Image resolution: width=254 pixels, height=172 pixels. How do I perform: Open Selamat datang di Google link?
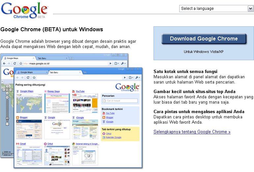(87, 144)
